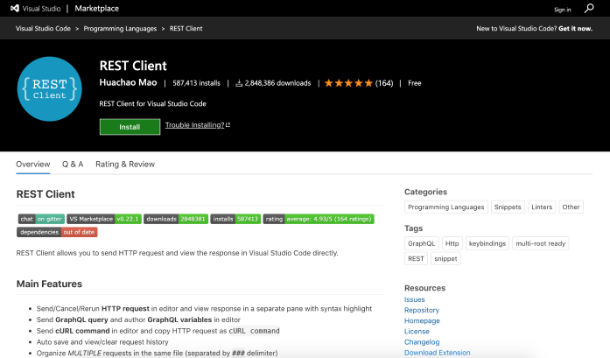Select the Snippets category
Viewport: 610px width, 358px height.
pyautogui.click(x=508, y=207)
